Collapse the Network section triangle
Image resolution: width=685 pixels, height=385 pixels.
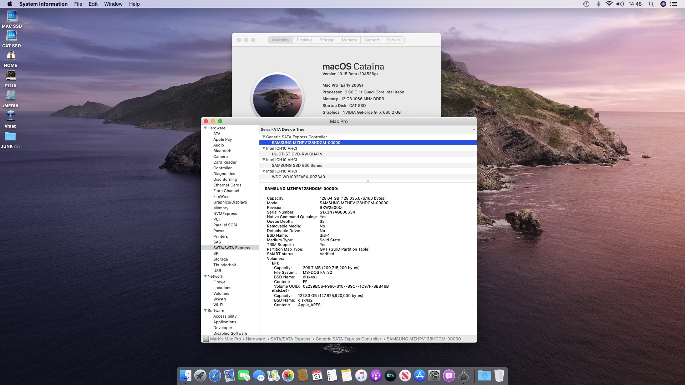(205, 276)
